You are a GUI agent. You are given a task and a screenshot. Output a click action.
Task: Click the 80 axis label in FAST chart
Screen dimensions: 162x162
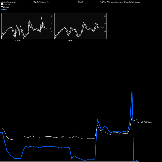coord(52,16)
